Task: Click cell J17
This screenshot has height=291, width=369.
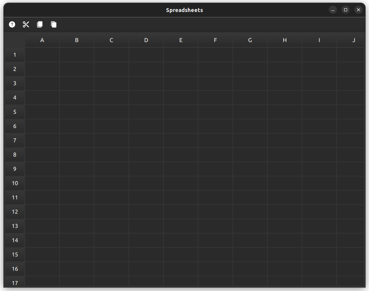Action: 354,283
